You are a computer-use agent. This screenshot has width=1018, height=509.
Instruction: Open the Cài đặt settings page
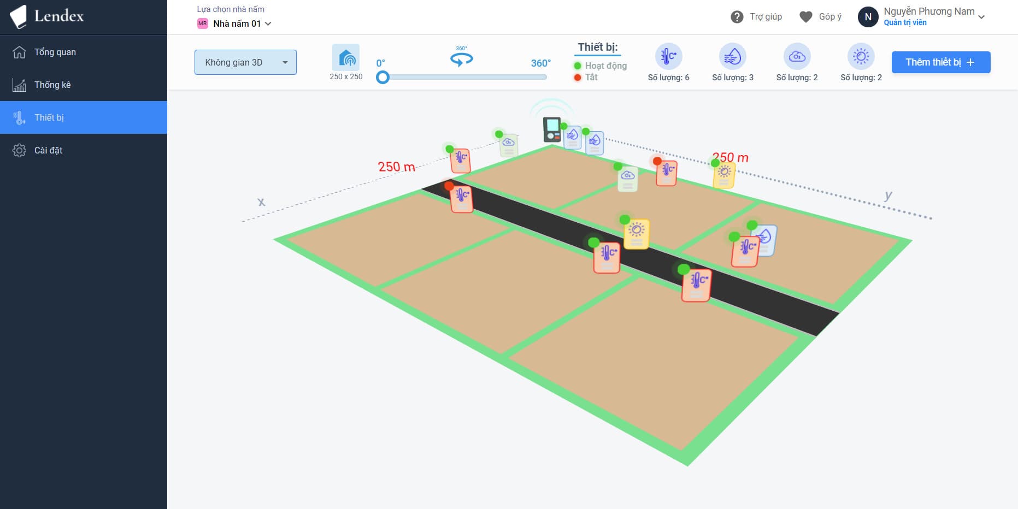click(x=84, y=150)
